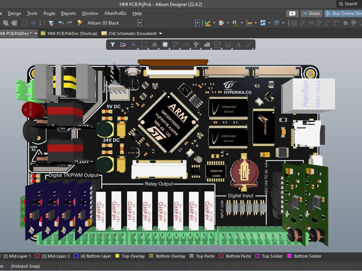Click the Buy Online Now button

point(343,13)
